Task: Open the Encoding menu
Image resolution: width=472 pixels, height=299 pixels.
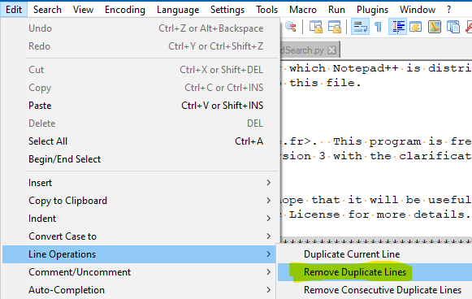Action: (x=125, y=10)
